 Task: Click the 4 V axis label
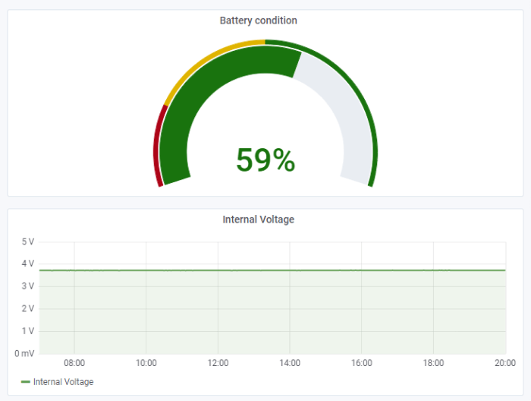pyautogui.click(x=28, y=264)
